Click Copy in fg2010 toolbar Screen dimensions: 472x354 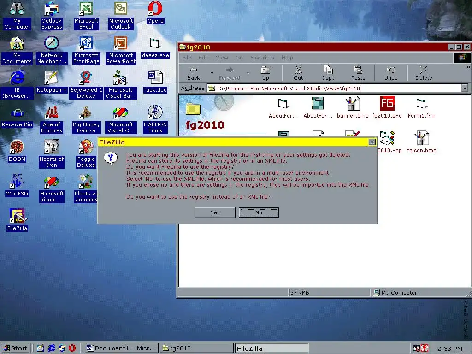[328, 73]
